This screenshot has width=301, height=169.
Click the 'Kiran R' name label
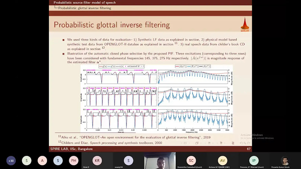pos(86,167)
